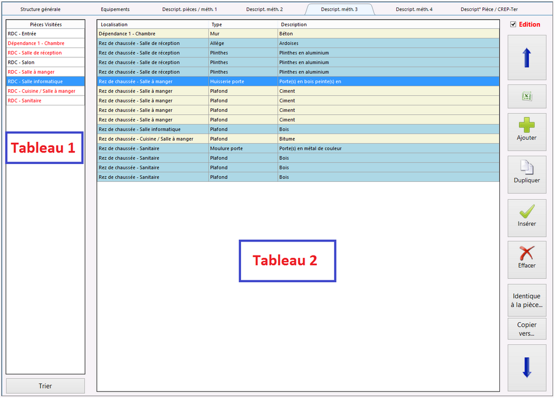Screen dimensions: 555x398
Task: Click the blue down arrow button
Action: pos(527,367)
